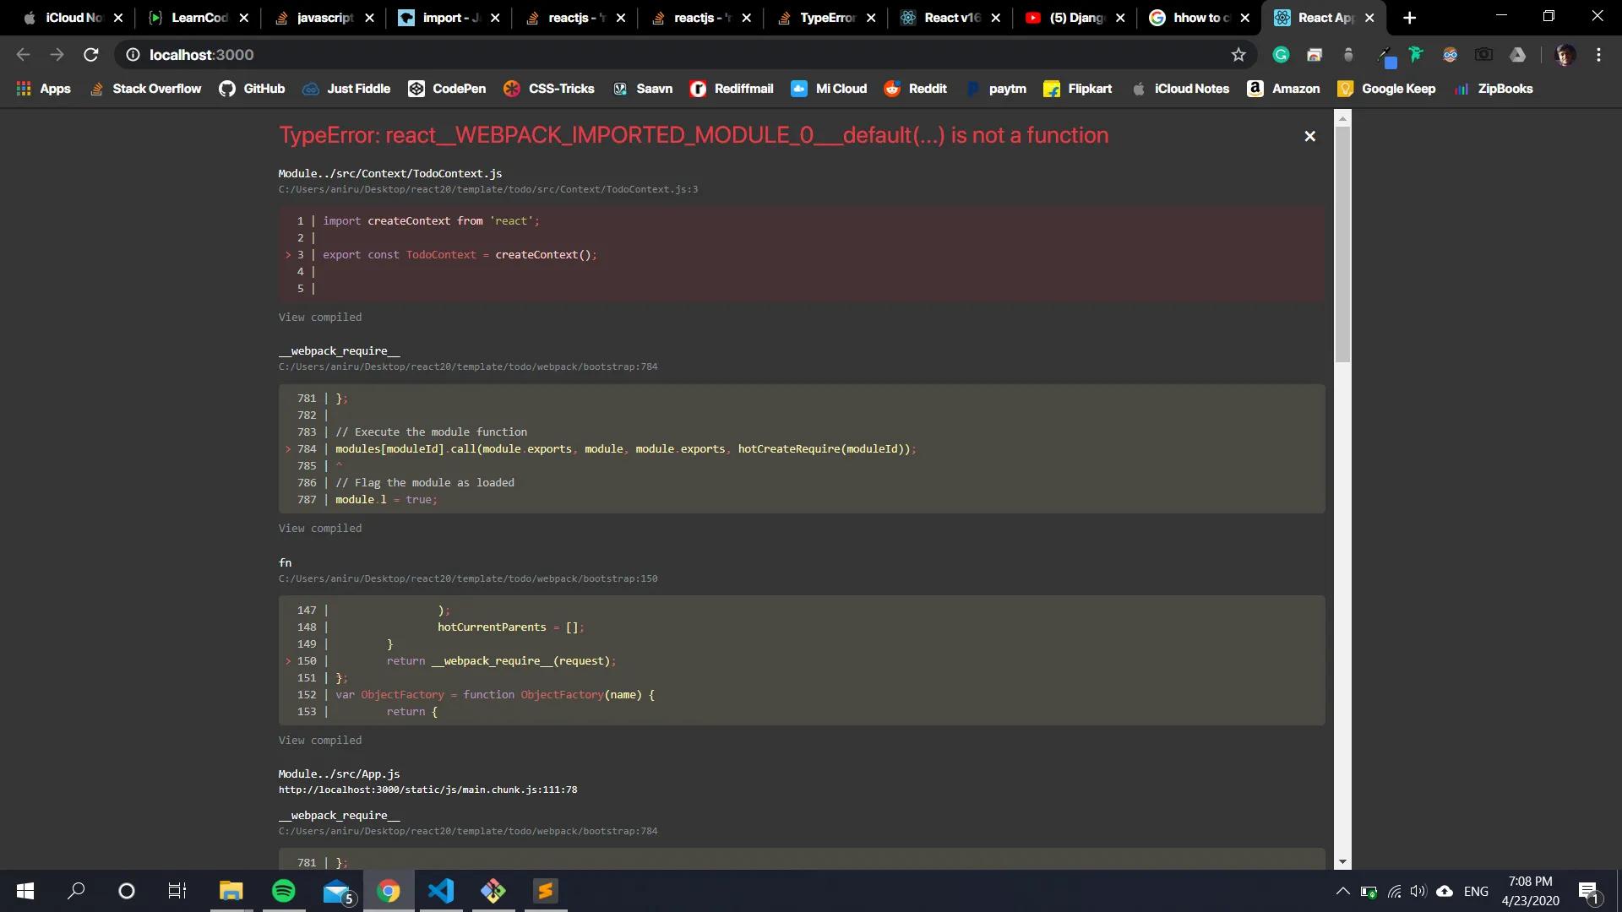Open the Windows Start menu
Image resolution: width=1622 pixels, height=912 pixels.
[x=25, y=891]
